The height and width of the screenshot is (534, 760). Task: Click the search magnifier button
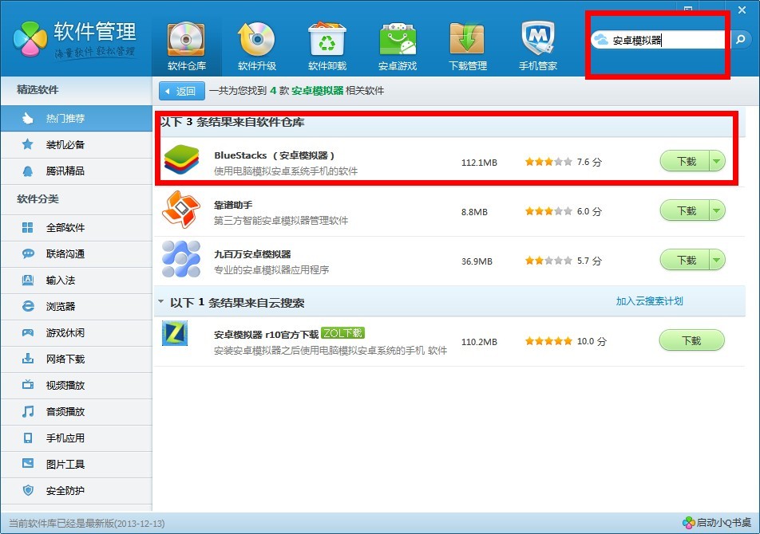pyautogui.click(x=741, y=39)
